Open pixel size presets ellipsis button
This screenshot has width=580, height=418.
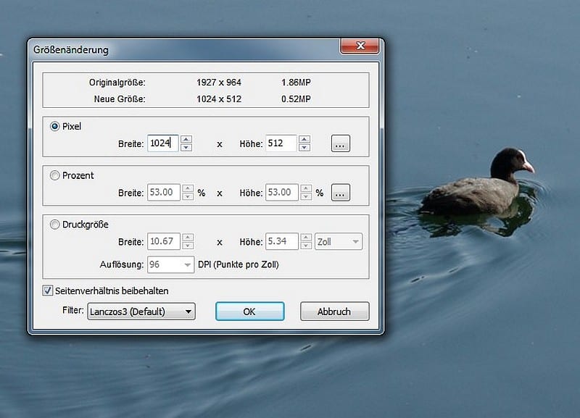(x=340, y=143)
